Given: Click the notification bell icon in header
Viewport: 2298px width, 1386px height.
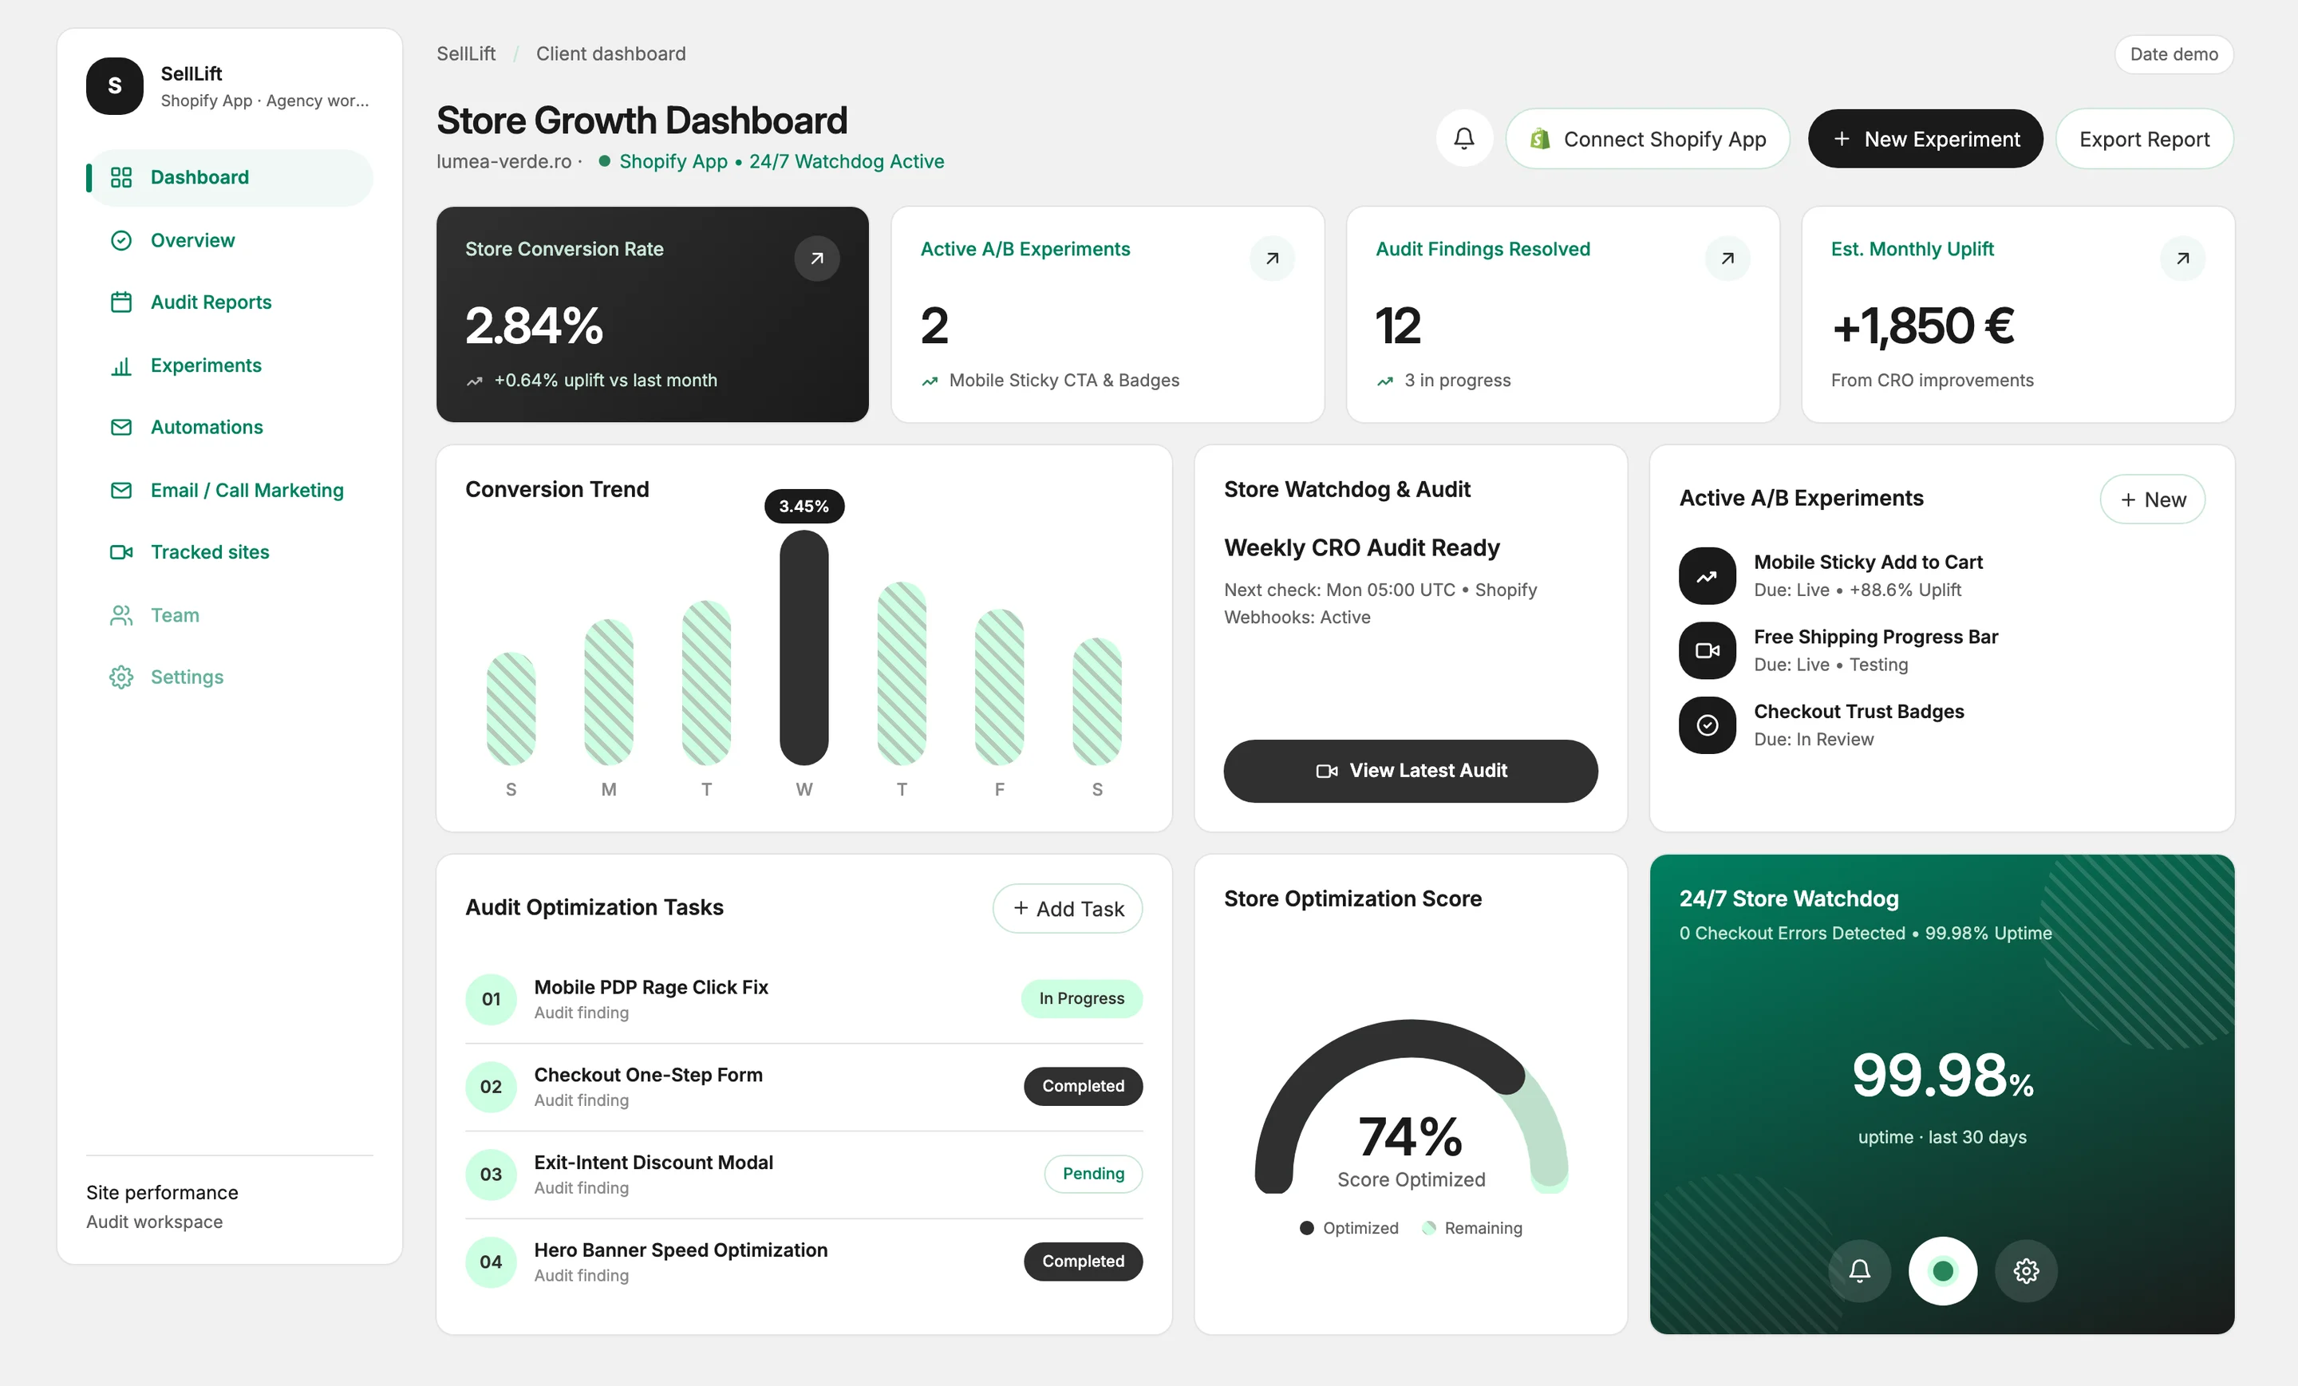Looking at the screenshot, I should (x=1464, y=139).
